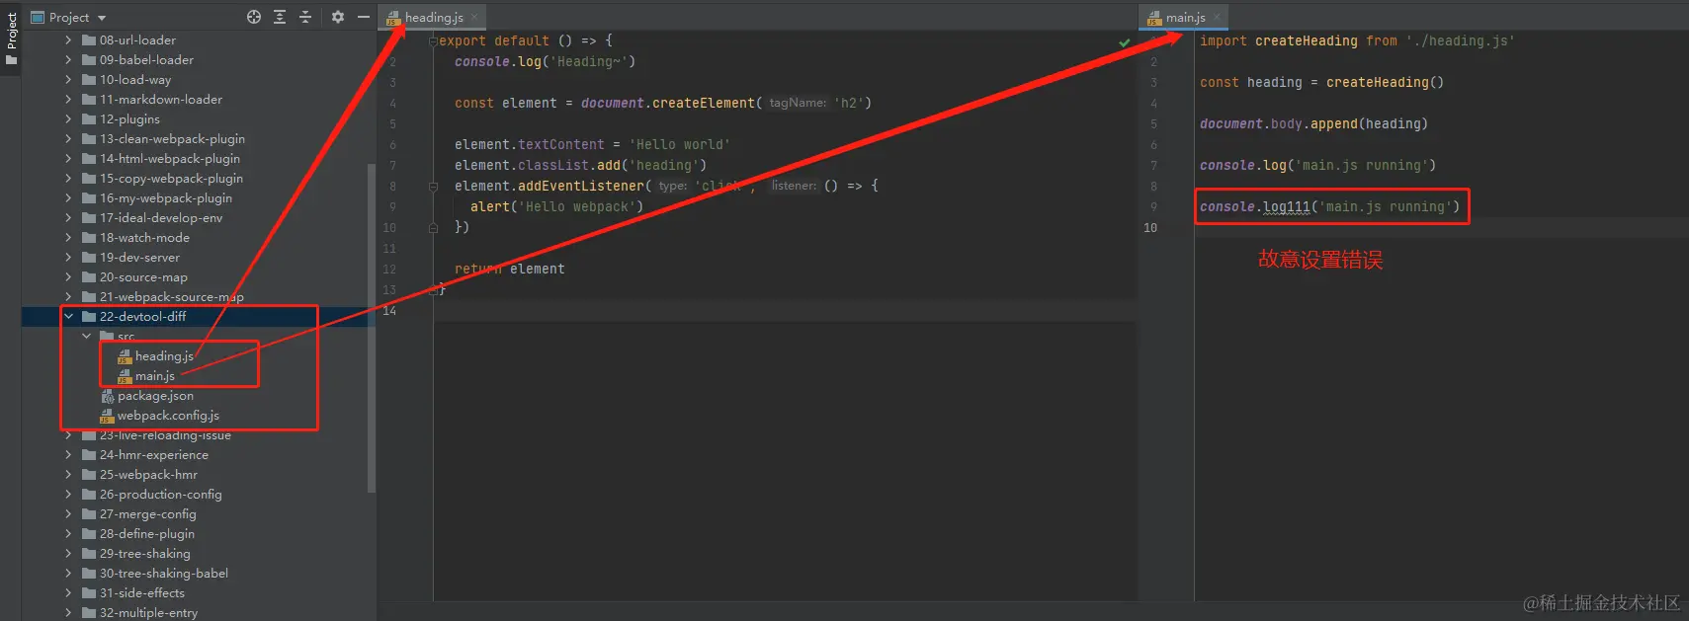This screenshot has width=1689, height=621.
Task: Select the 16-my-webpack-plugin folder
Action: click(x=166, y=198)
